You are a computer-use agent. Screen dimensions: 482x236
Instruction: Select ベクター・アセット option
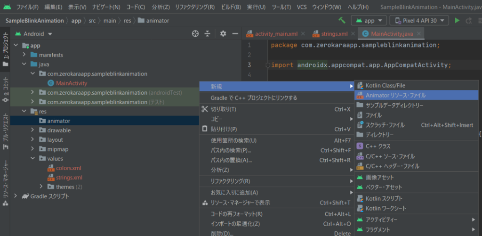pos(417,187)
